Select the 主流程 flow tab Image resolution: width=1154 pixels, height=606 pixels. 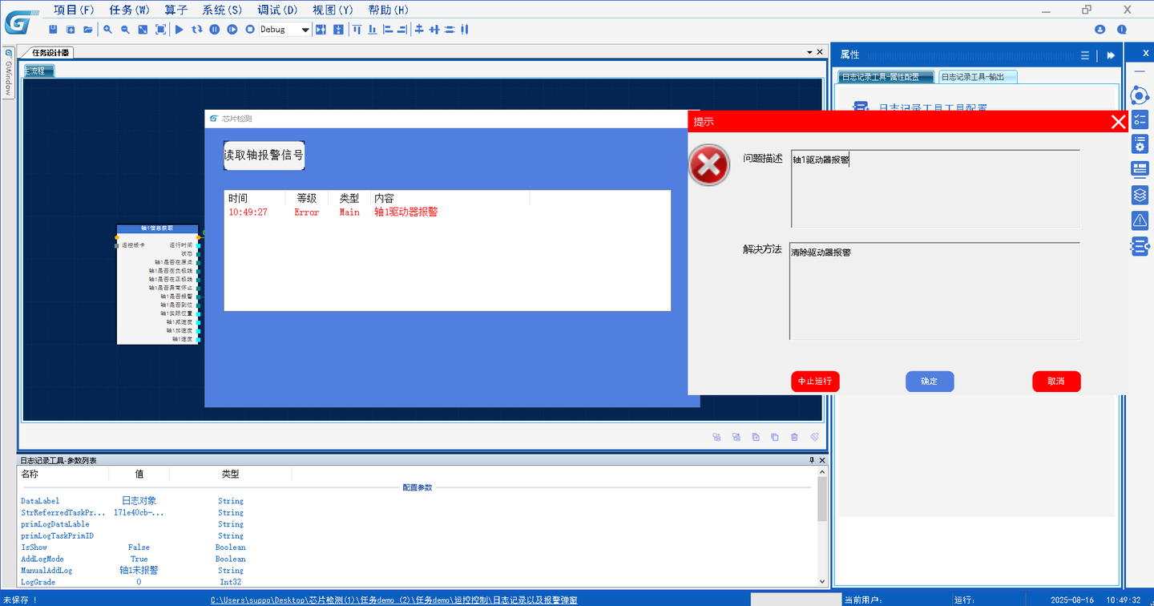pos(38,71)
